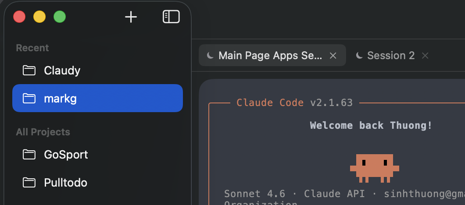This screenshot has width=465, height=205.
Task: Click the folder icon beside Pulltodo
Action: coord(29,183)
